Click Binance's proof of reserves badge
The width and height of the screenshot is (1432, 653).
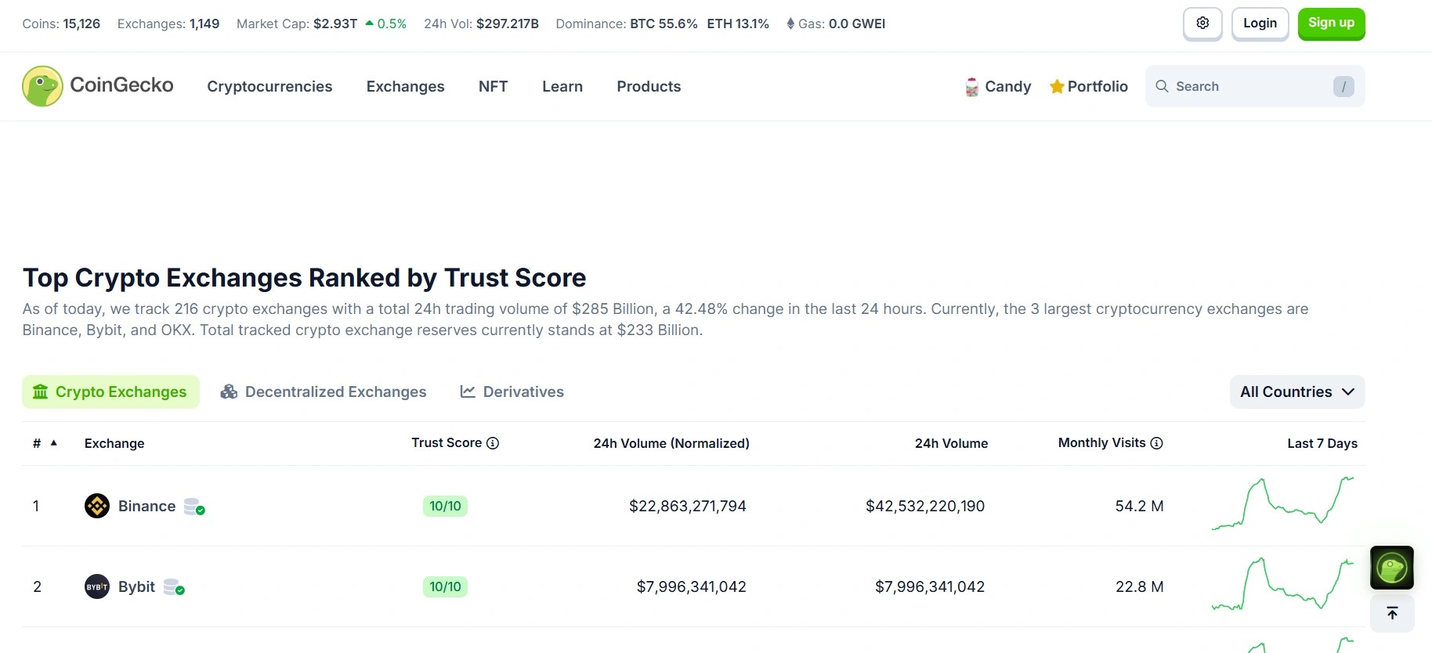194,507
